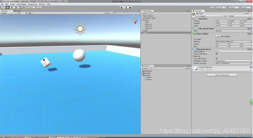Toggle the Center pivot button

[x=29, y=8]
